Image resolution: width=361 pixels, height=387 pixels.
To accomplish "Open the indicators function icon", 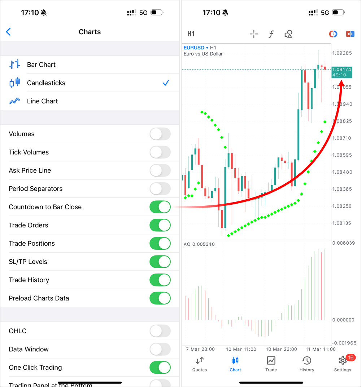I will coord(271,34).
